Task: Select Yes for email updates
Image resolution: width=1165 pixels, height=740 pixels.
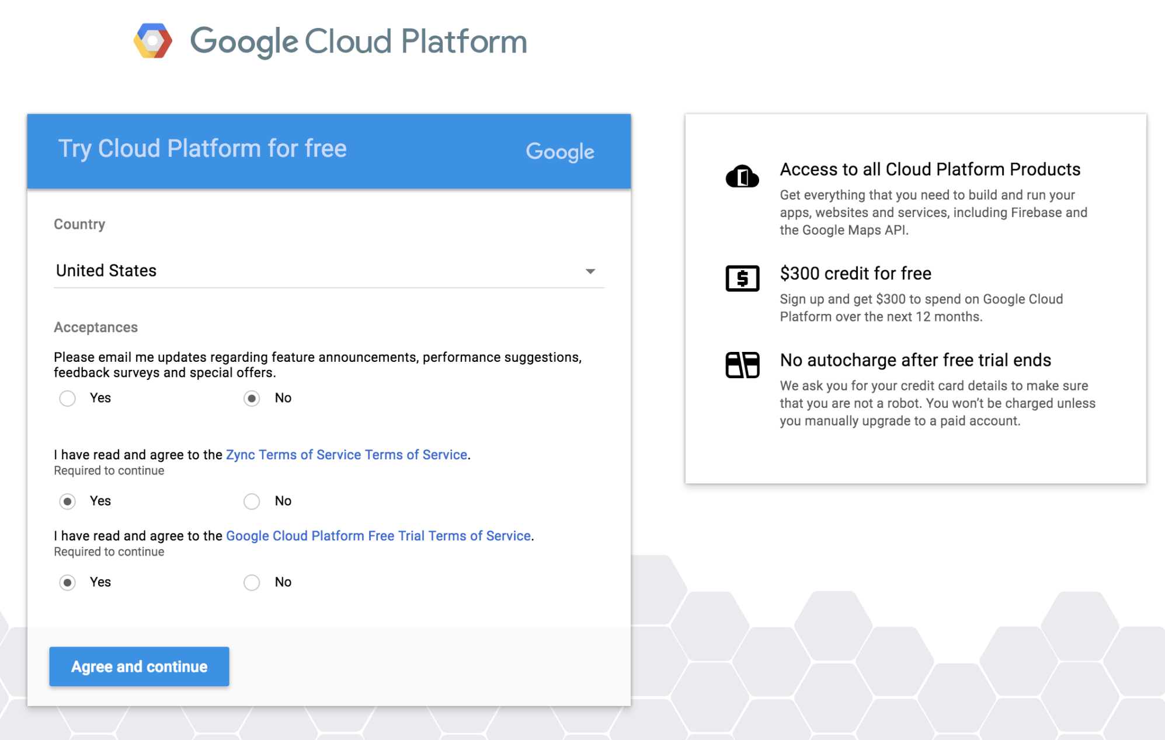Action: pyautogui.click(x=68, y=399)
